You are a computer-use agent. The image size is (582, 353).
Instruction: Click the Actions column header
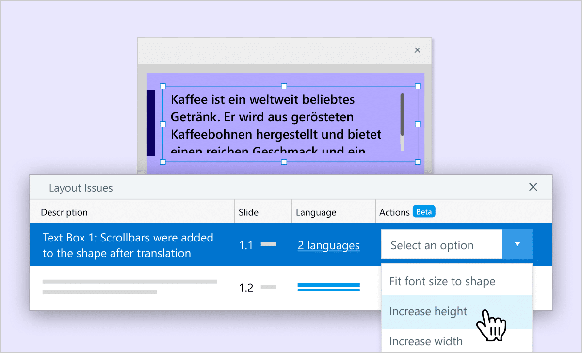pyautogui.click(x=394, y=212)
